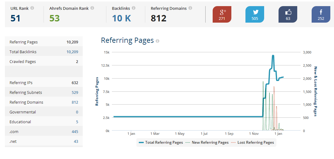Open the Twitter share count tile
This screenshot has width=334, height=159.
coord(255,14)
